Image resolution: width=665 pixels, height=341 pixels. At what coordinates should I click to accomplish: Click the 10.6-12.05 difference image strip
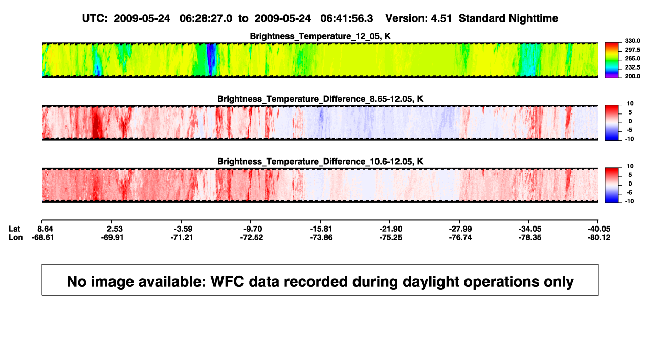320,185
